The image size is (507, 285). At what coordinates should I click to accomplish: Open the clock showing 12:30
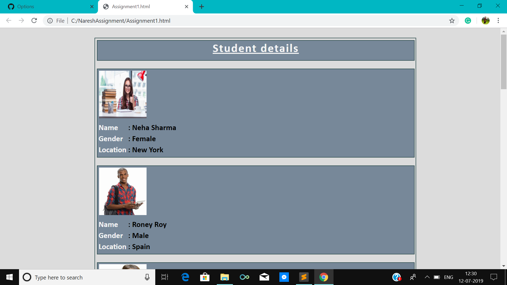point(471,277)
